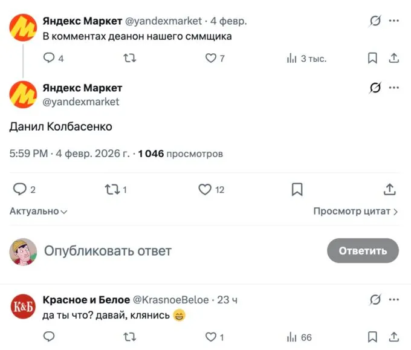The image size is (411, 350).
Task: Click Grok icon on the main tweet
Action: point(375,88)
